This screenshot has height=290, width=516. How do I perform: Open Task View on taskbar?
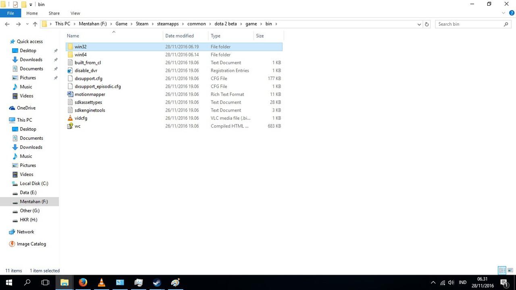[46, 282]
